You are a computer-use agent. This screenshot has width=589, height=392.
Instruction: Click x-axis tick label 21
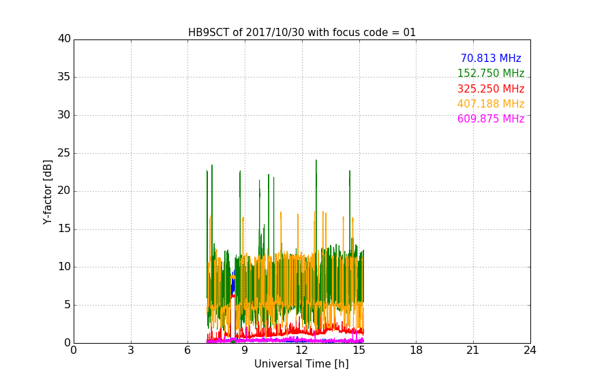tap(473, 350)
